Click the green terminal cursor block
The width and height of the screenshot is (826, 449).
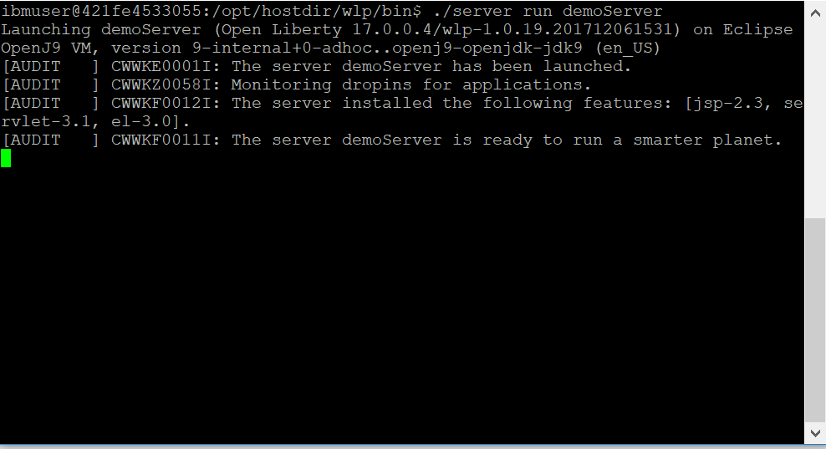[x=6, y=158]
